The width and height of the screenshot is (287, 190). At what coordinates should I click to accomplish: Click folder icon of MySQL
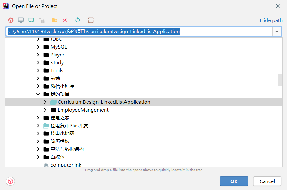[46, 47]
